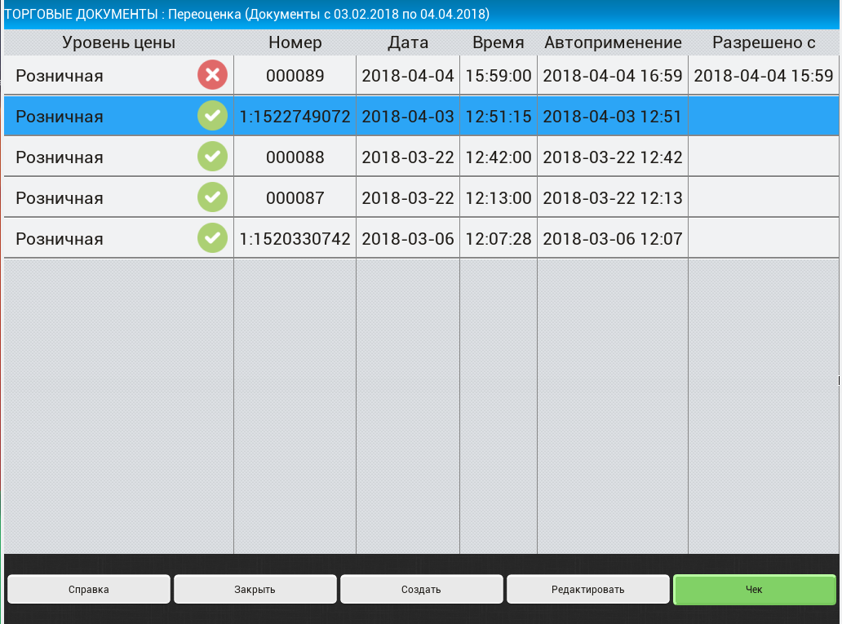Click the Номер column header
Image resolution: width=842 pixels, height=624 pixels.
(295, 42)
